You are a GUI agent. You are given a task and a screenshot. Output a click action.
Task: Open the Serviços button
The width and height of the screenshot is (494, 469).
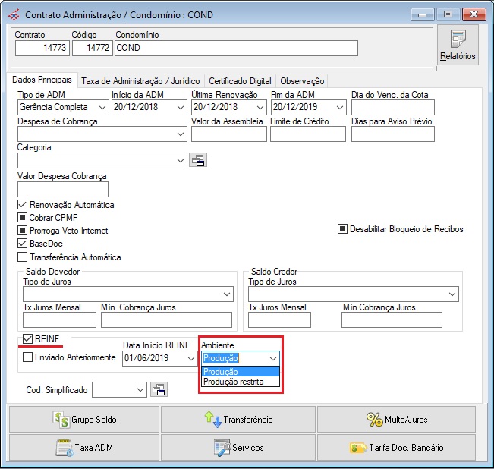coord(238,448)
